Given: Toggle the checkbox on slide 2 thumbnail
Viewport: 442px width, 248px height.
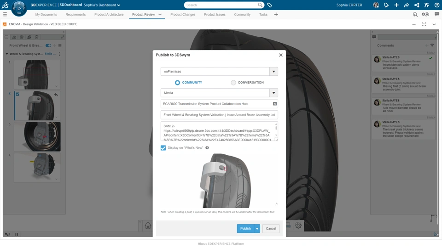Looking at the screenshot, I should (17, 94).
